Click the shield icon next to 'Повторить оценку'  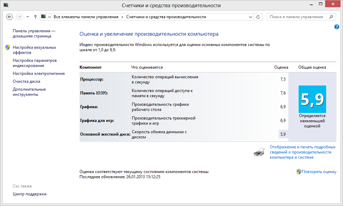(299, 172)
